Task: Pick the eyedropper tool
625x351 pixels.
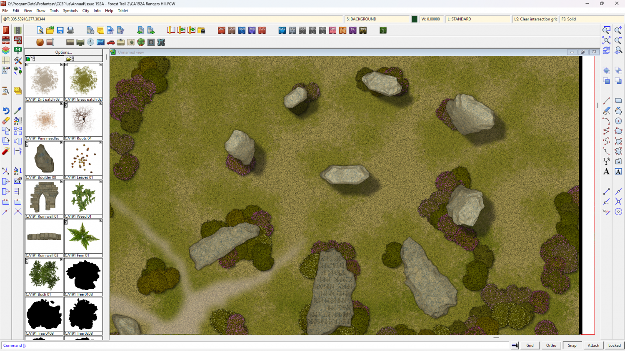Action: coord(17,111)
